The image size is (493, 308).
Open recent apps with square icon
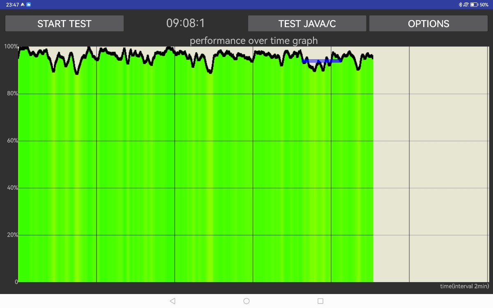tap(320, 301)
